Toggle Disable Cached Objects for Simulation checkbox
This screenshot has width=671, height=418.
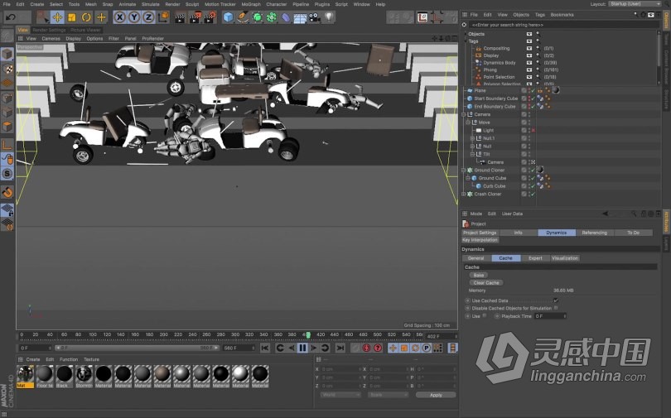[x=556, y=308]
